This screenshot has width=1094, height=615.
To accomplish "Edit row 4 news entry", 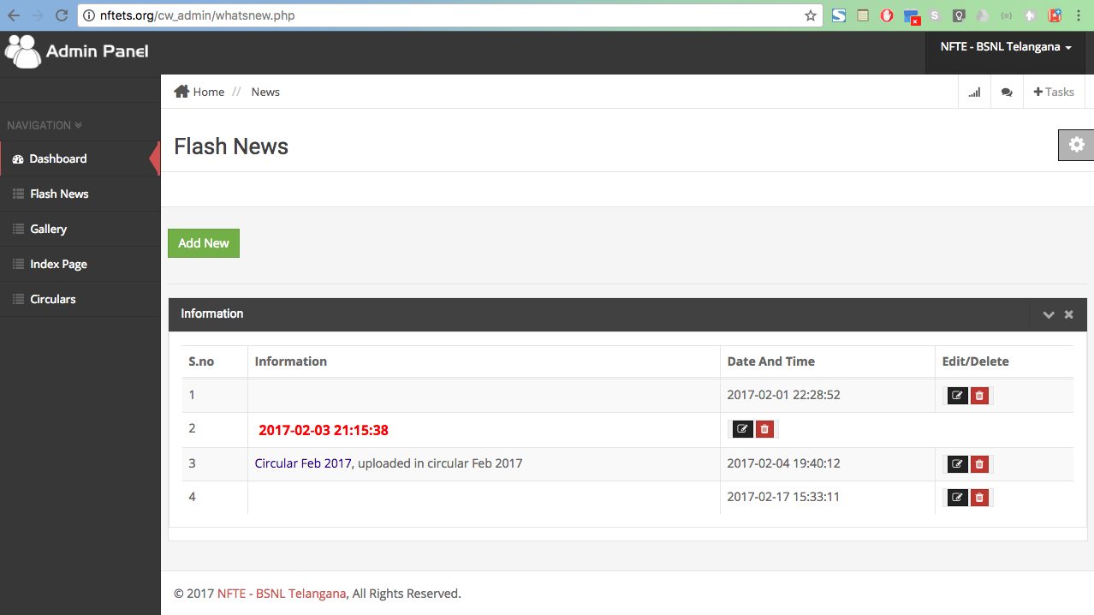I will click(x=957, y=498).
